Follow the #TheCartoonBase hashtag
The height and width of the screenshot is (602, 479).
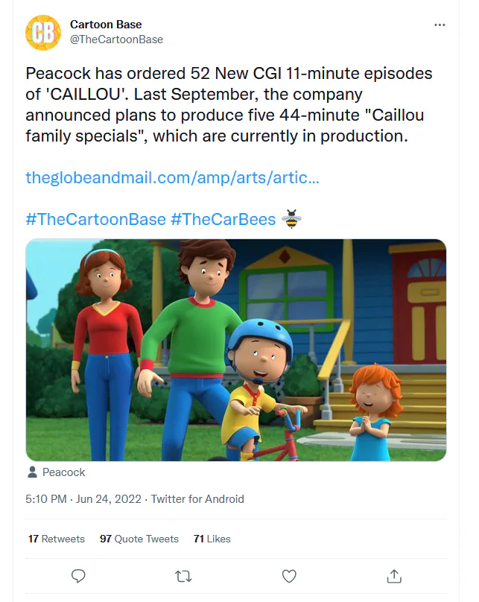pos(95,219)
